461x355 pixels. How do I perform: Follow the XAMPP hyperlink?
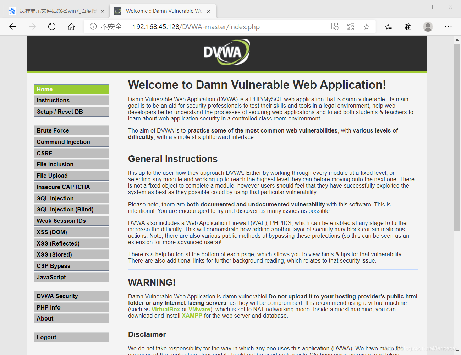point(192,316)
